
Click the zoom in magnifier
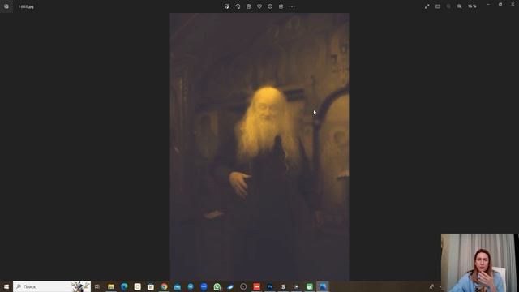(460, 6)
